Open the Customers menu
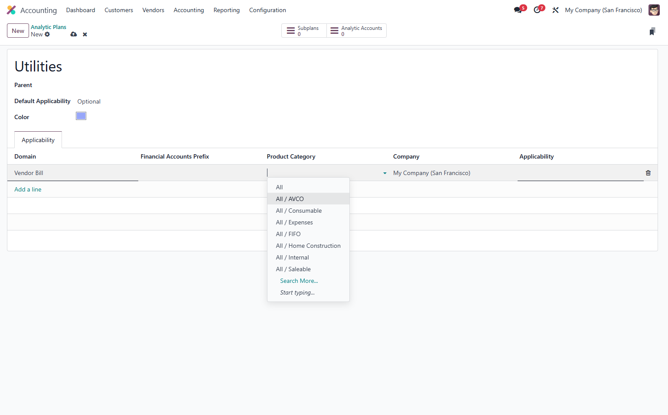Screen dimensions: 668x415 [x=119, y=10]
